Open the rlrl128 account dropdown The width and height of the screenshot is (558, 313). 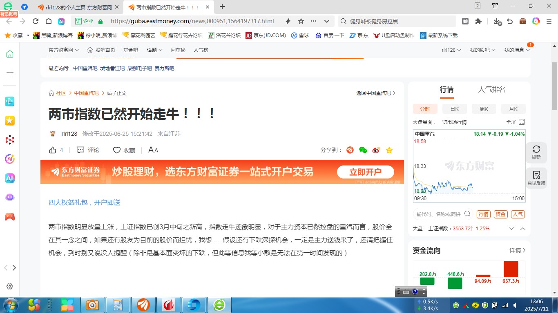click(x=451, y=50)
